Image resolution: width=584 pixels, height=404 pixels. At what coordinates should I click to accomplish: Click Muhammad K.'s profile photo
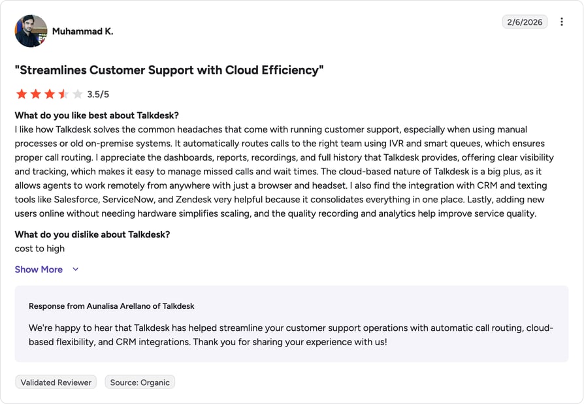tap(31, 31)
